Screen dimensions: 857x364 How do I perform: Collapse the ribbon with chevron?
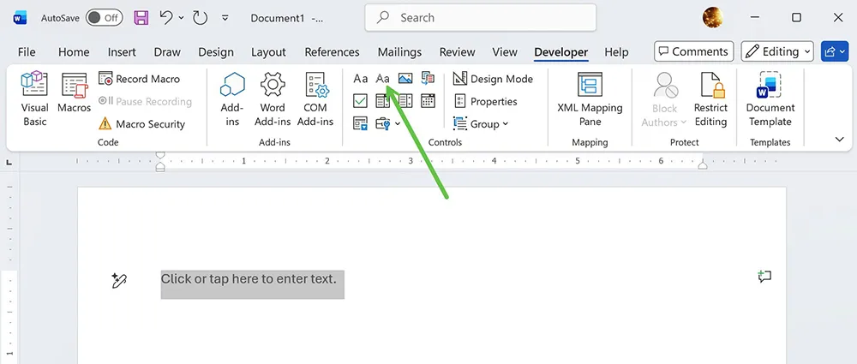tap(840, 140)
